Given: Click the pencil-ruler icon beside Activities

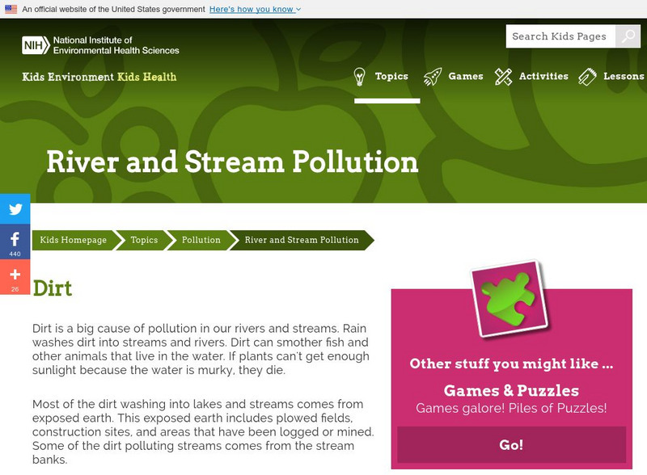Looking at the screenshot, I should tap(503, 77).
